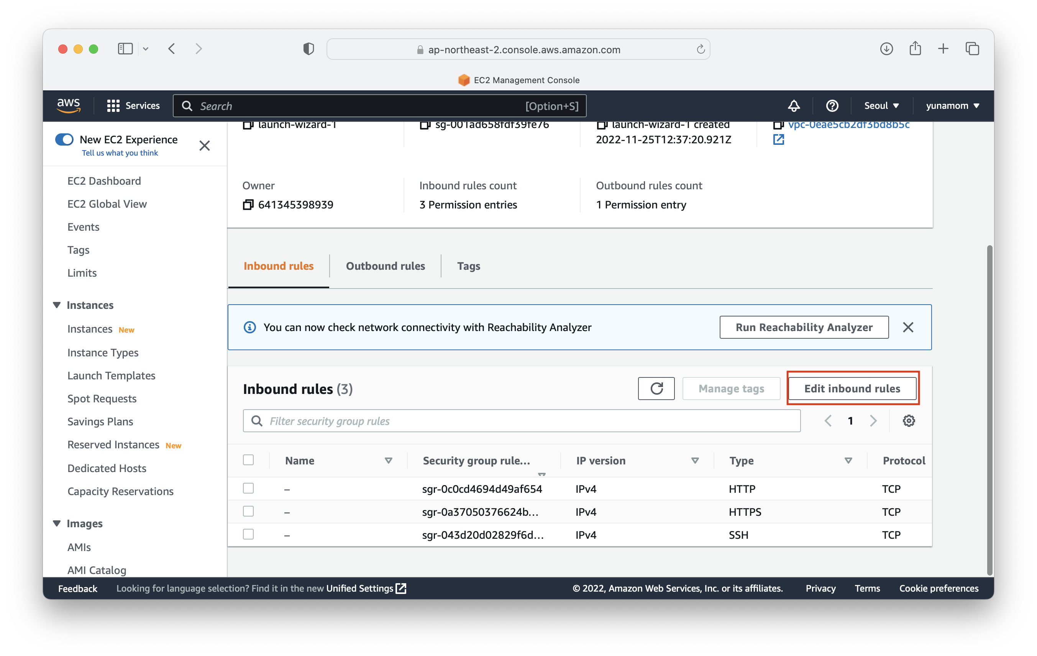
Task: Toggle the New EC2 Experience switch
Action: click(65, 139)
